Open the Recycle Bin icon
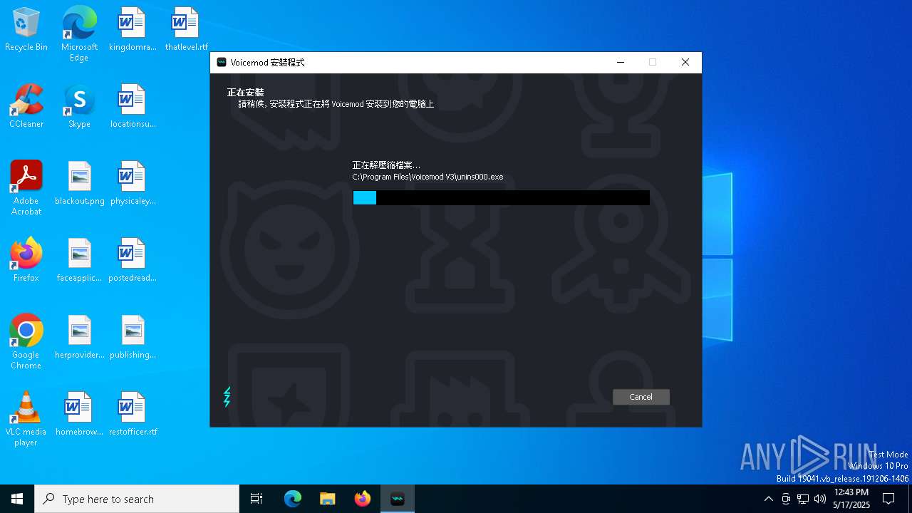 (26, 30)
